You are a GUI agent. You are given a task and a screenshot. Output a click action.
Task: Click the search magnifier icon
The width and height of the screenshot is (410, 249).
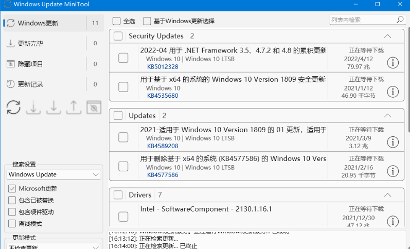click(x=400, y=20)
